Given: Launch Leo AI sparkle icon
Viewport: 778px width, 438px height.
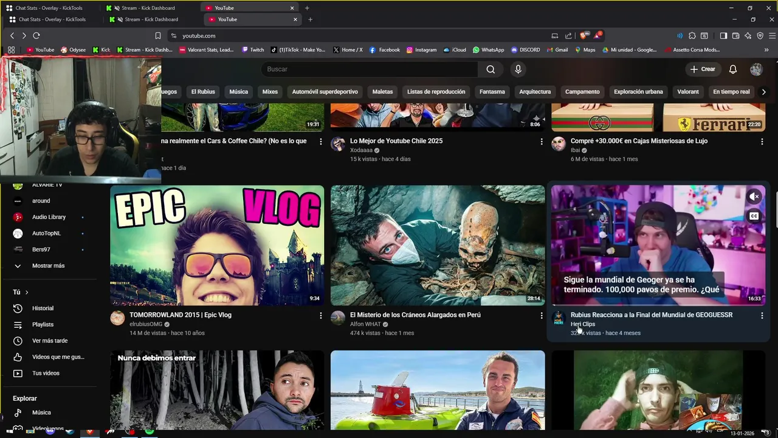Looking at the screenshot, I should [748, 36].
